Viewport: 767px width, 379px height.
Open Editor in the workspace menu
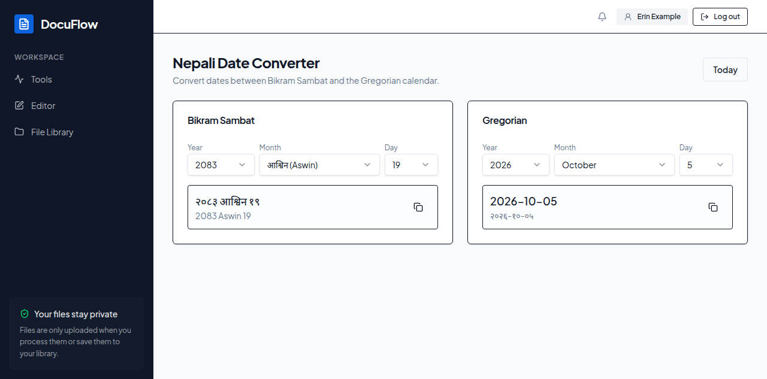(77, 105)
